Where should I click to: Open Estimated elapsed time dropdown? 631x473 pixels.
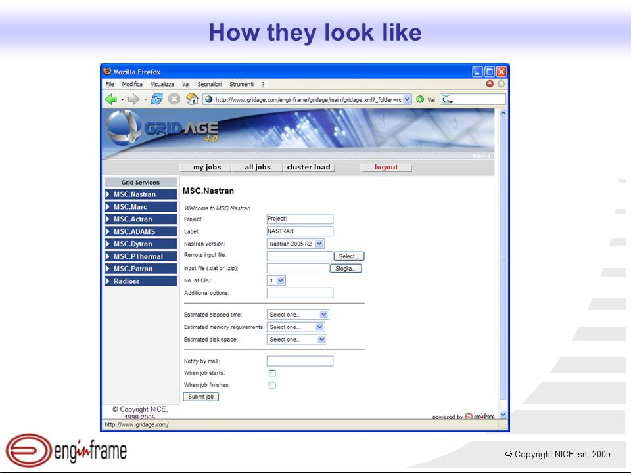tap(323, 315)
